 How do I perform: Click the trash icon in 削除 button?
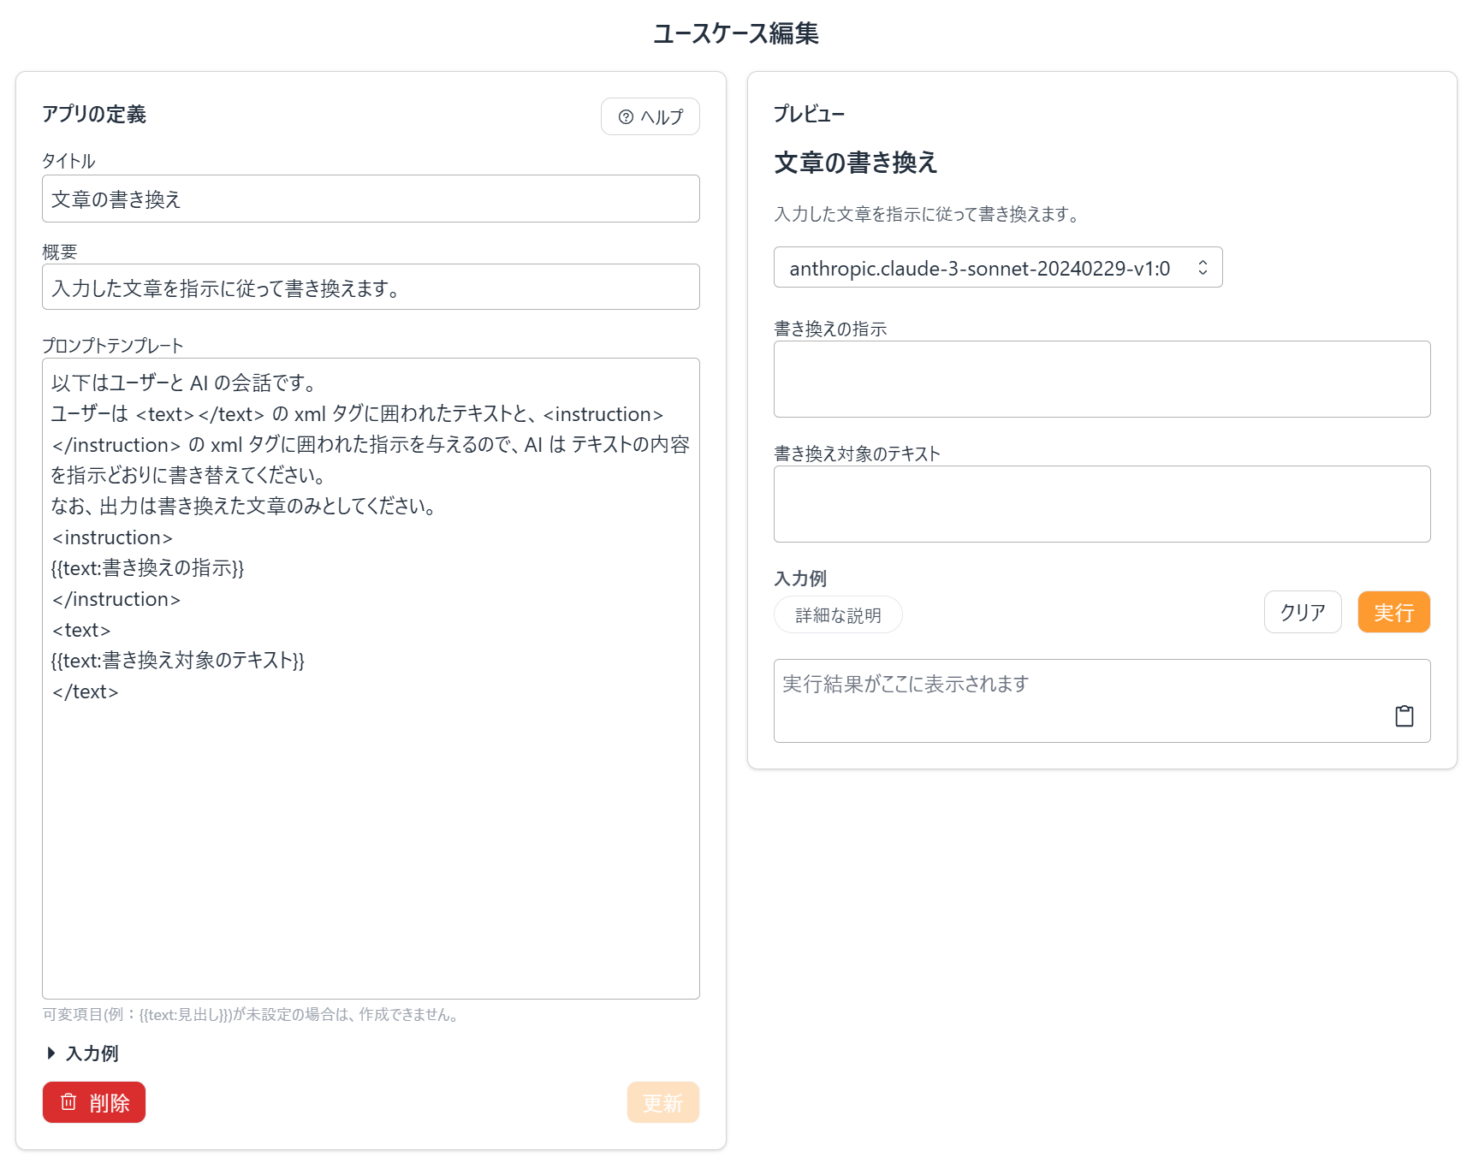tap(69, 1102)
